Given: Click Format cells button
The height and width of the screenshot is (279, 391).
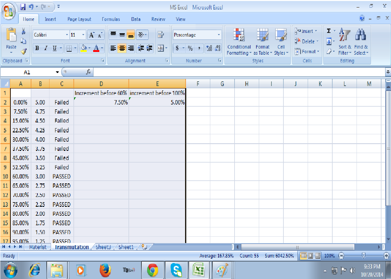Looking at the screenshot, I should [307, 52].
